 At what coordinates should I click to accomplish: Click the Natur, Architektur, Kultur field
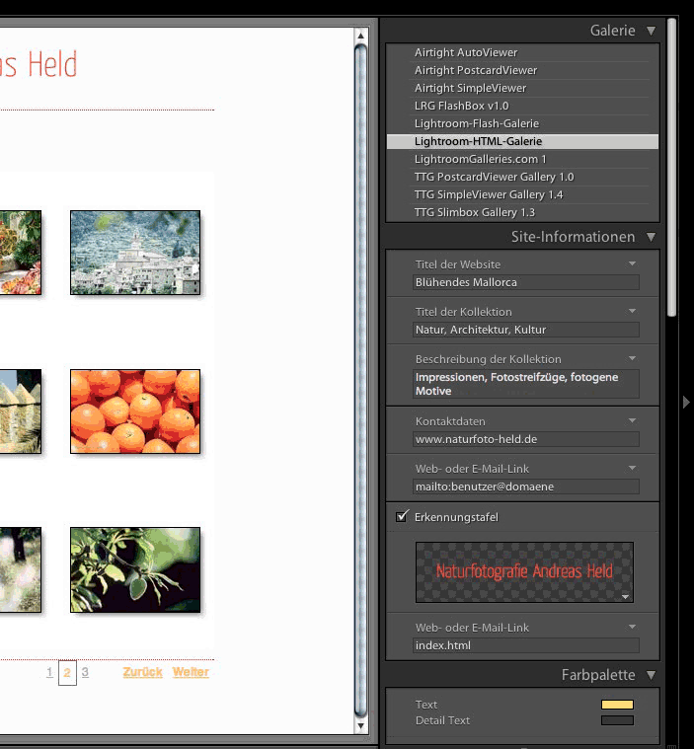[526, 330]
